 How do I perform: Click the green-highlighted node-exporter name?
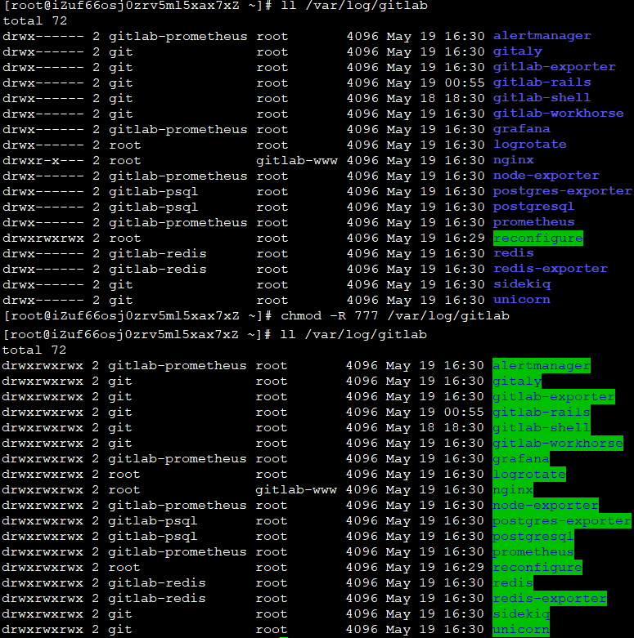click(545, 506)
